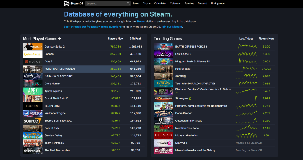Open the Counter-Strike 2 title link
This screenshot has height=160, width=303.
coord(54,47)
